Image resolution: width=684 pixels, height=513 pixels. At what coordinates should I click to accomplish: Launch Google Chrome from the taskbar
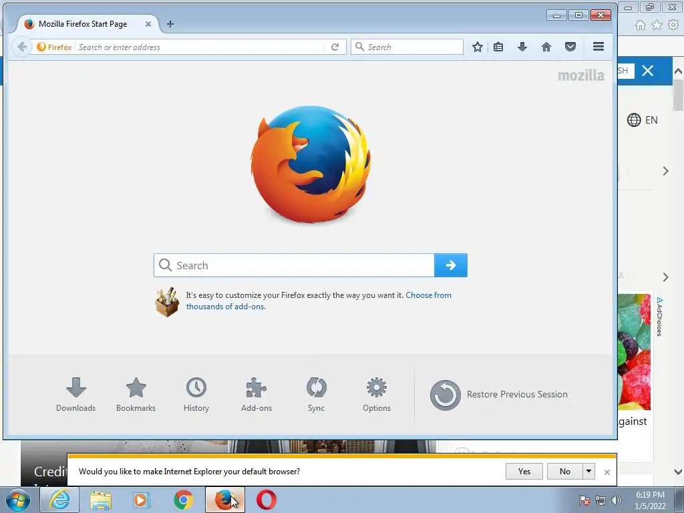(183, 500)
